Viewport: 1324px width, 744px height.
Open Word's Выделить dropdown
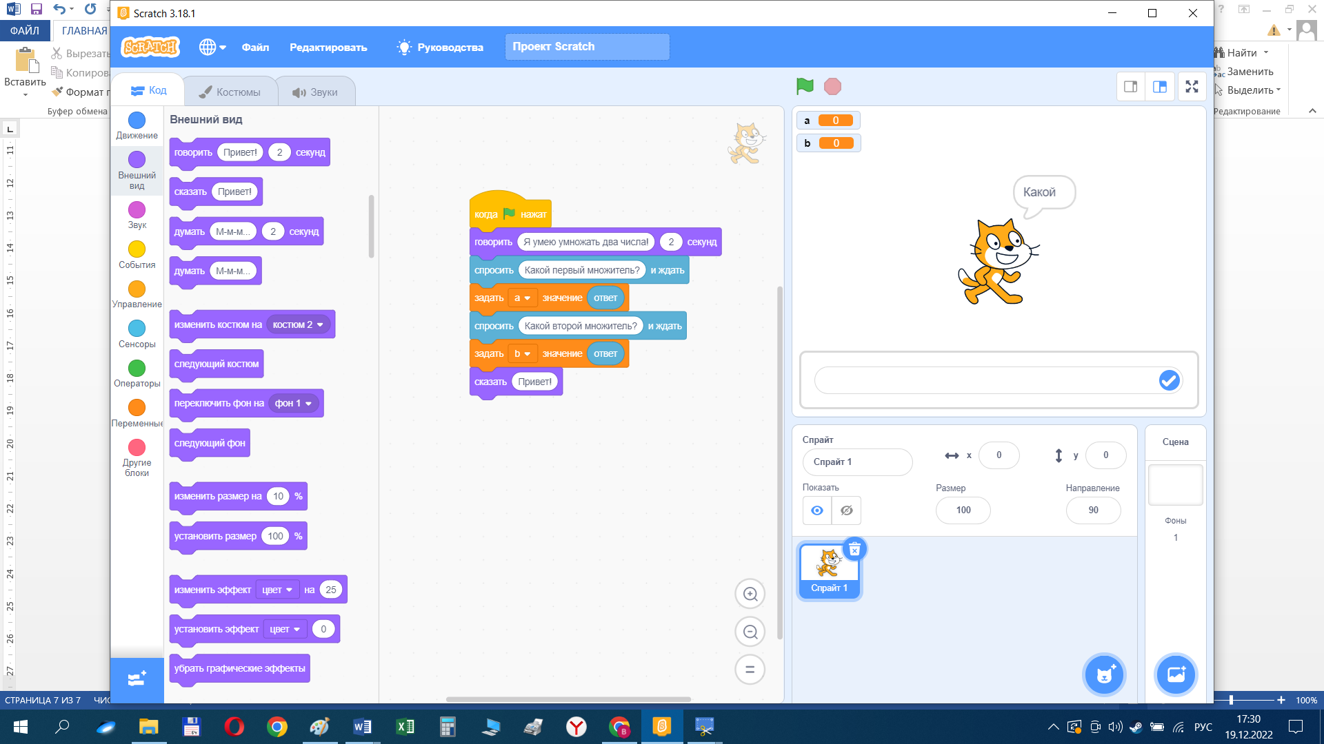pyautogui.click(x=1248, y=90)
